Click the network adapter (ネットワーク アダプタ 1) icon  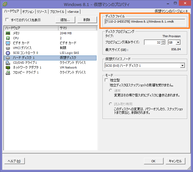8,67
